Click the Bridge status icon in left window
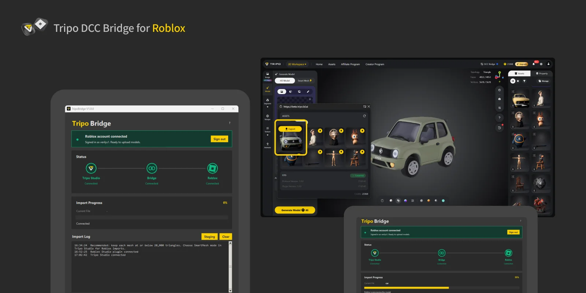The height and width of the screenshot is (293, 586). pyautogui.click(x=152, y=168)
